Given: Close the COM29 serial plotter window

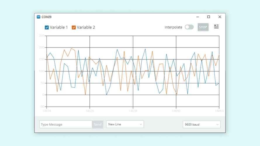Looking at the screenshot, I should pyautogui.click(x=220, y=17).
